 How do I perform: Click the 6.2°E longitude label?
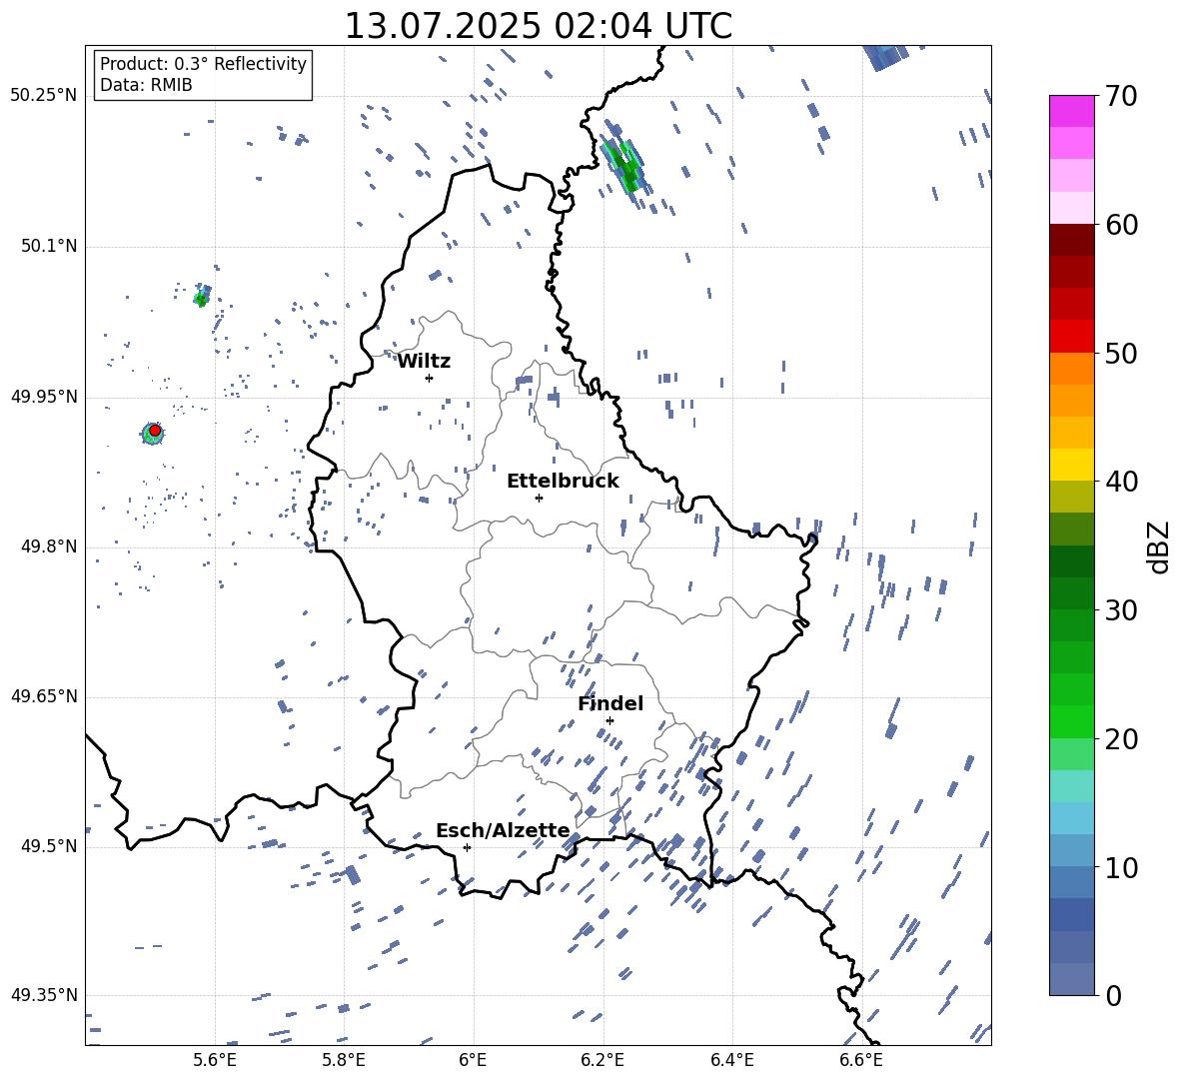602,1060
